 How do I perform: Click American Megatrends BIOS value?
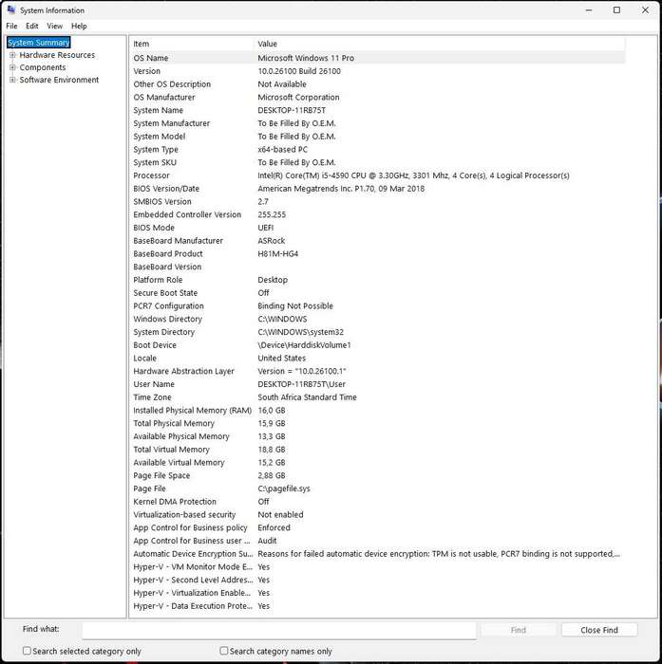[x=341, y=189]
